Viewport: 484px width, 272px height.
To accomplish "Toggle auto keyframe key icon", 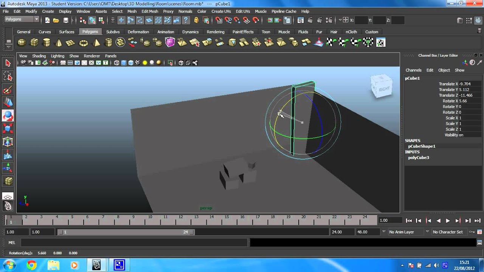I will (x=472, y=232).
